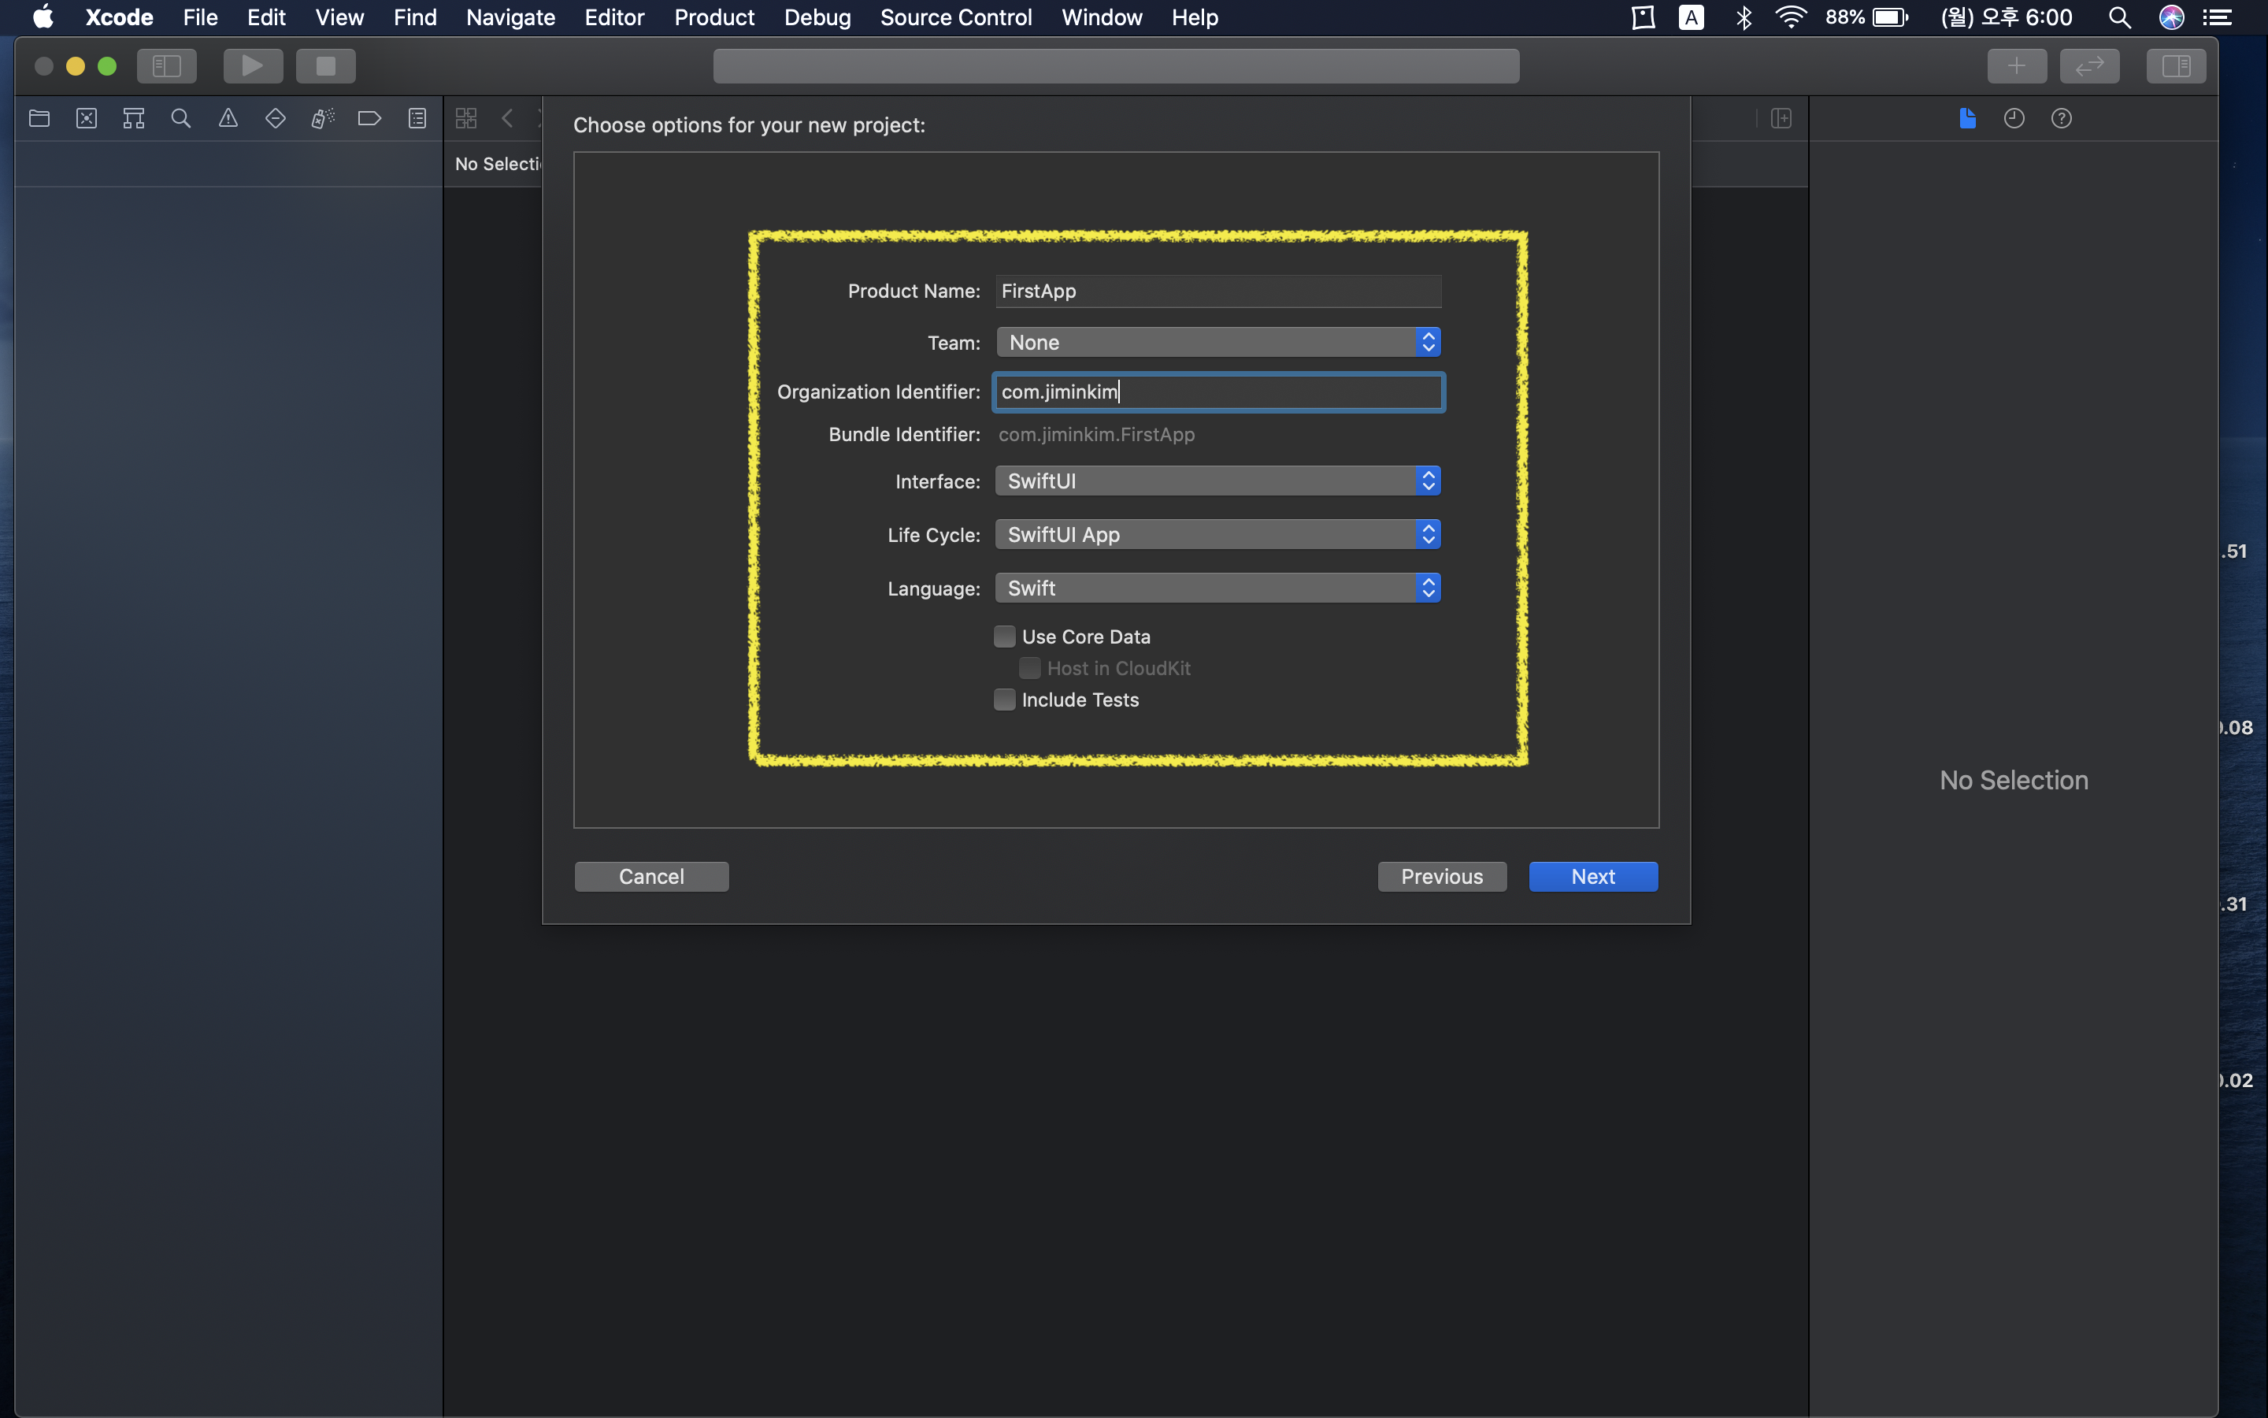This screenshot has height=1418, width=2268.
Task: Open the Symbol navigator icon
Action: [x=134, y=118]
